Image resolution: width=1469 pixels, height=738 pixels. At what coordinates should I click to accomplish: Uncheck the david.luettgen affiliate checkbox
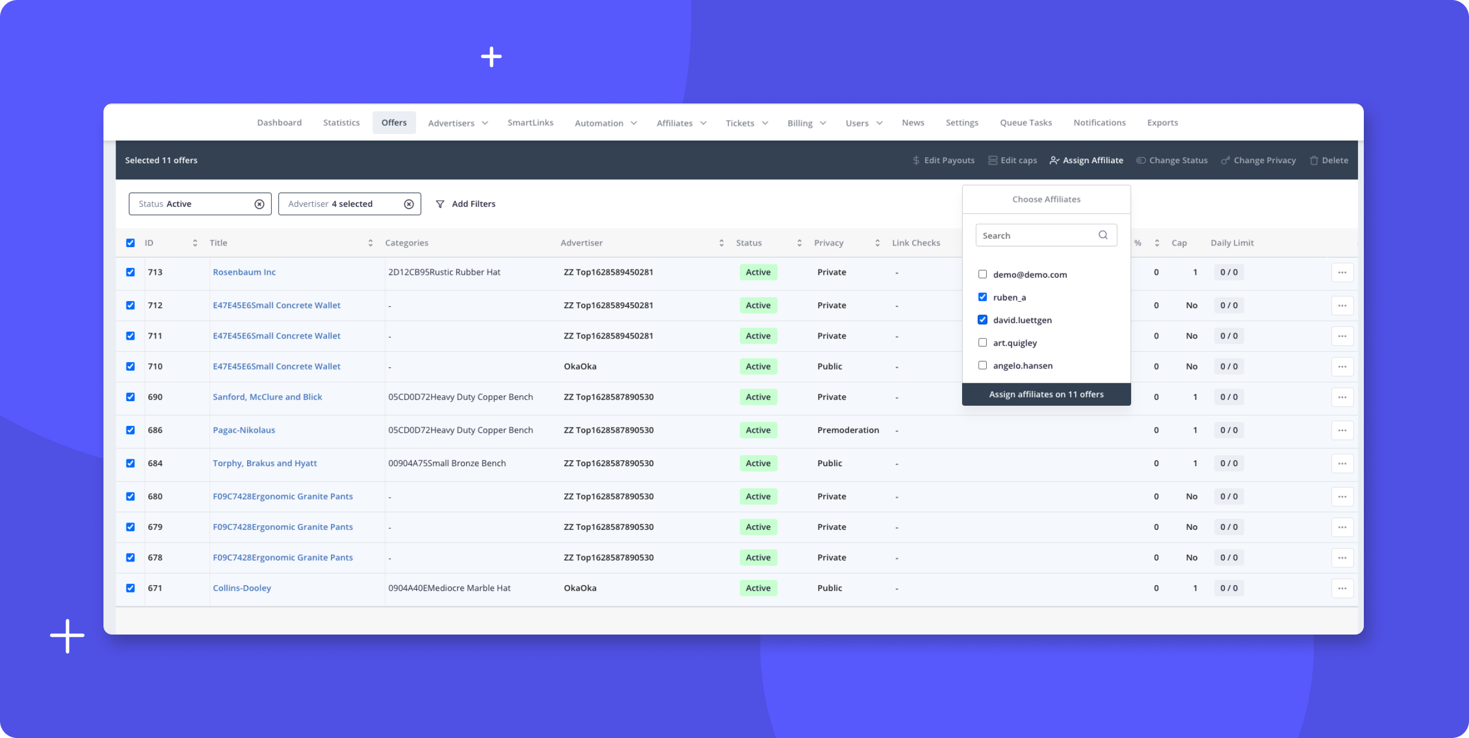pyautogui.click(x=982, y=320)
